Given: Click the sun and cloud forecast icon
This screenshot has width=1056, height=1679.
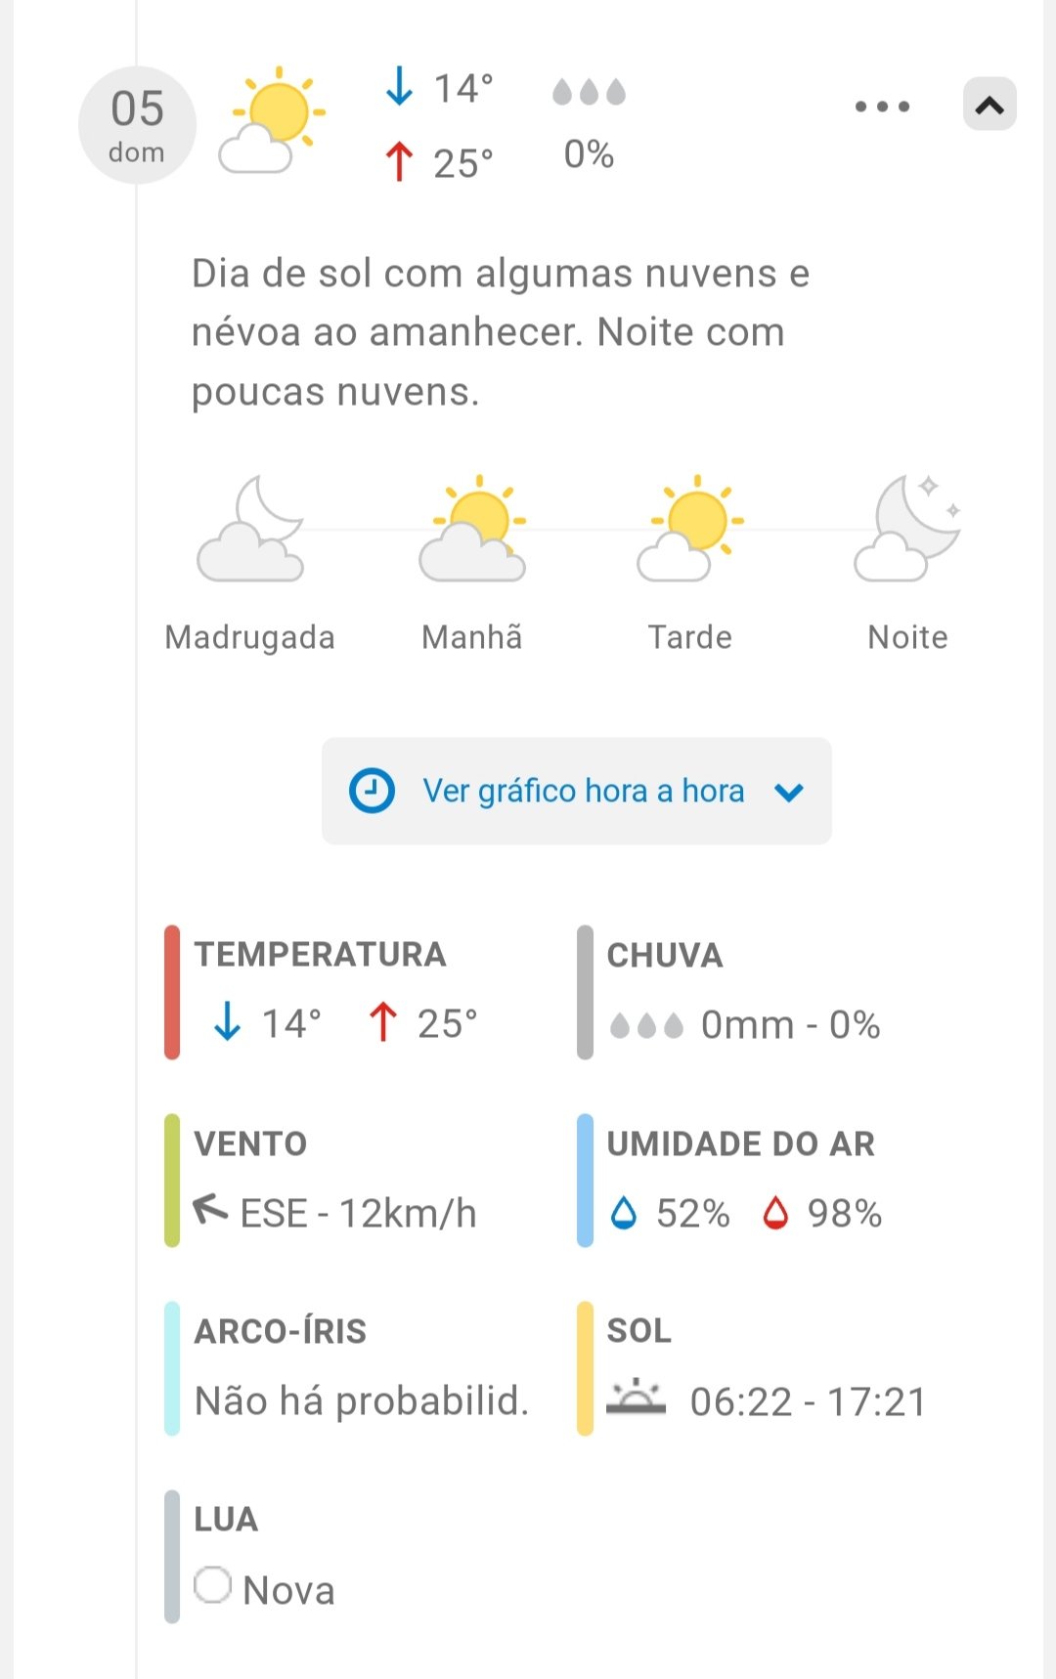Looking at the screenshot, I should [x=272, y=121].
